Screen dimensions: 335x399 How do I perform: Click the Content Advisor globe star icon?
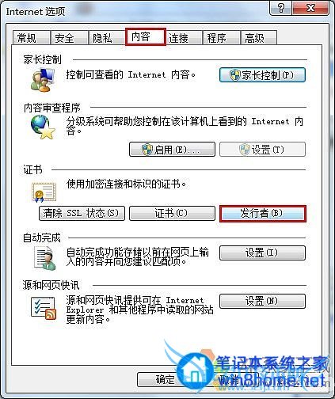pos(44,127)
